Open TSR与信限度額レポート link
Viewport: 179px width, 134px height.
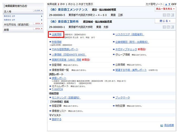pyautogui.click(x=65, y=49)
